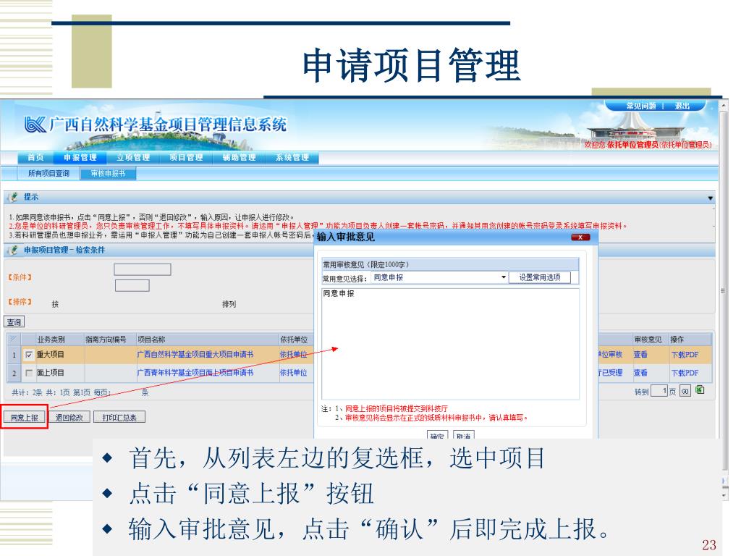The height and width of the screenshot is (556, 741).
Task: Click 依托单位 link in 面上项目 row
Action: [294, 373]
